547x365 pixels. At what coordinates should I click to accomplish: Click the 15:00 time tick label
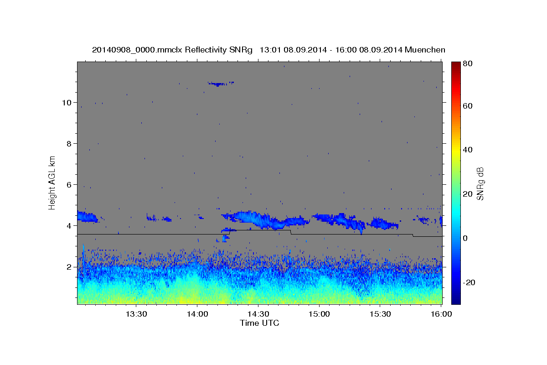click(319, 314)
